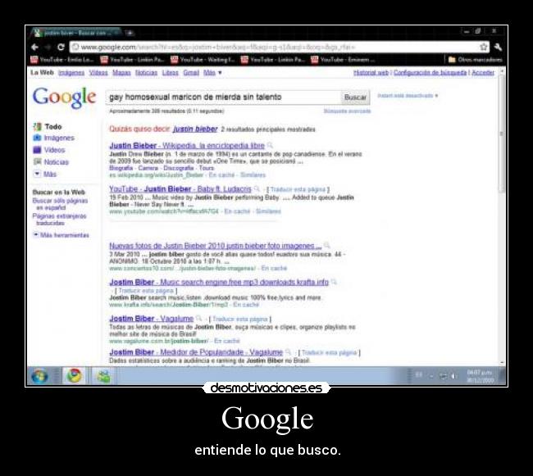Click the browser forward arrow

[48, 48]
